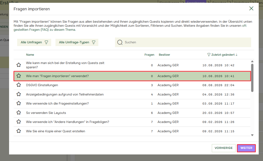Viewport: 263px width, 161px height.
Task: Click the 'VORHERIGE' button
Action: (224, 148)
